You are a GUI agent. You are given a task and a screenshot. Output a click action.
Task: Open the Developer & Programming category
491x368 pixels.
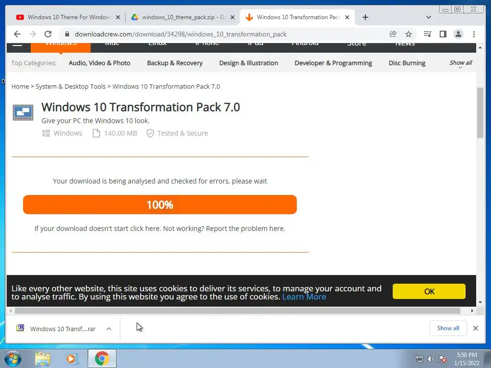pyautogui.click(x=333, y=63)
